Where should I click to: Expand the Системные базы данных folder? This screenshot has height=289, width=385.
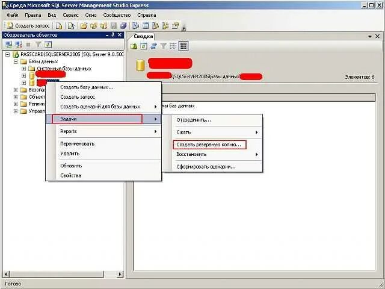pos(24,69)
